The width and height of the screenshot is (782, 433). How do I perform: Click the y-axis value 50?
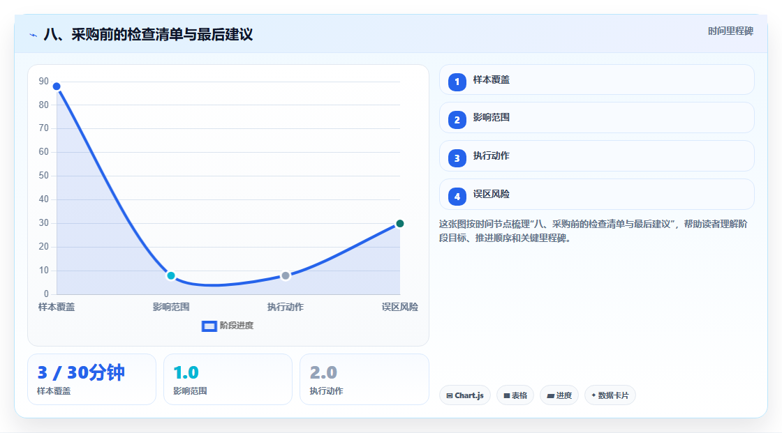pyautogui.click(x=44, y=176)
